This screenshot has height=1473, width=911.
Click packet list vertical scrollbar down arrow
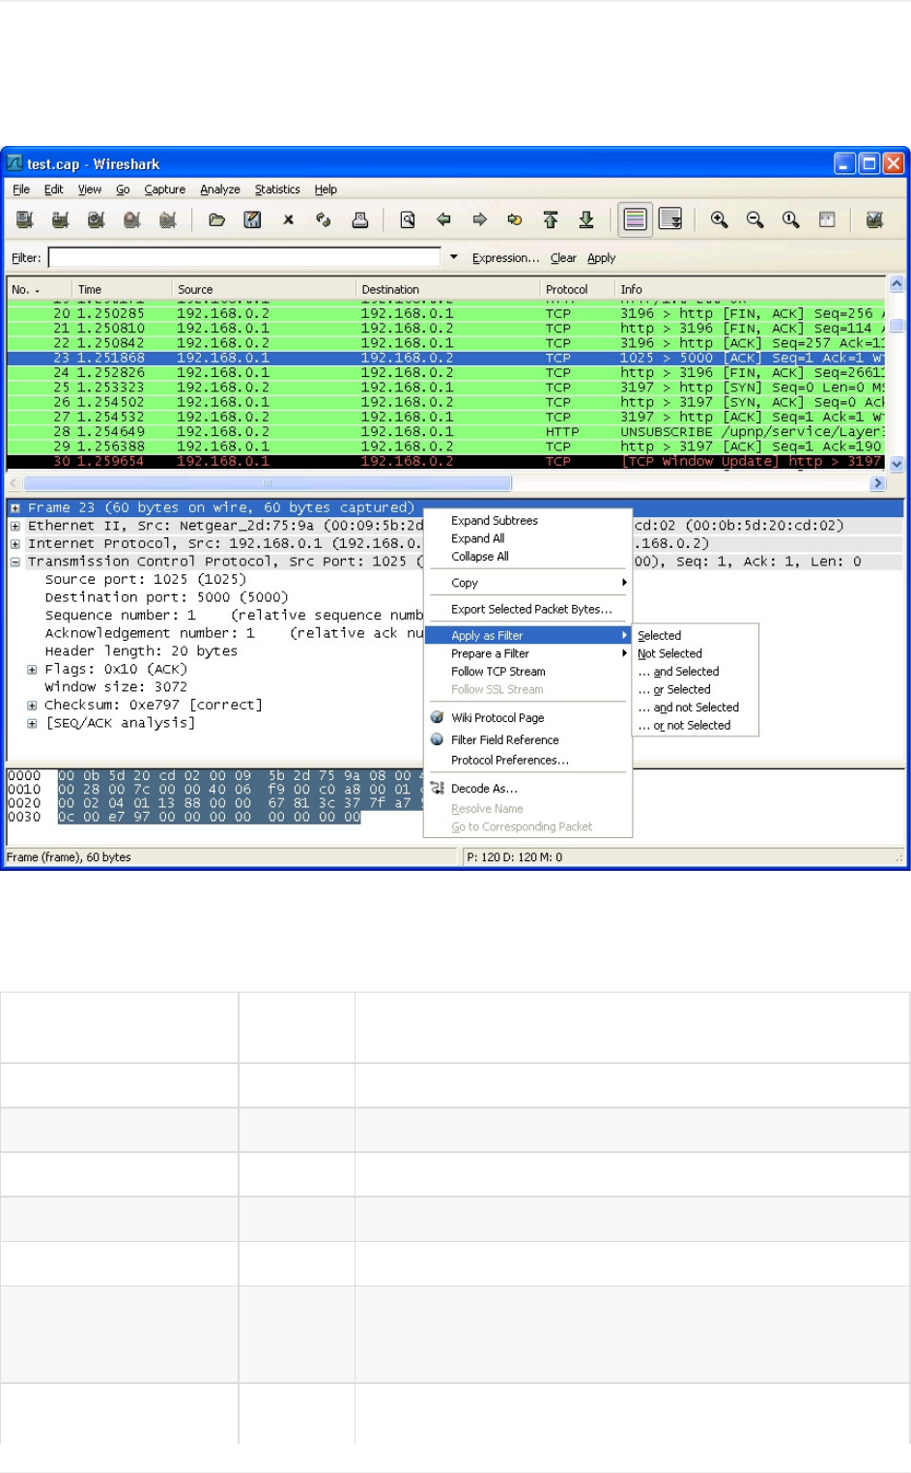coord(897,464)
